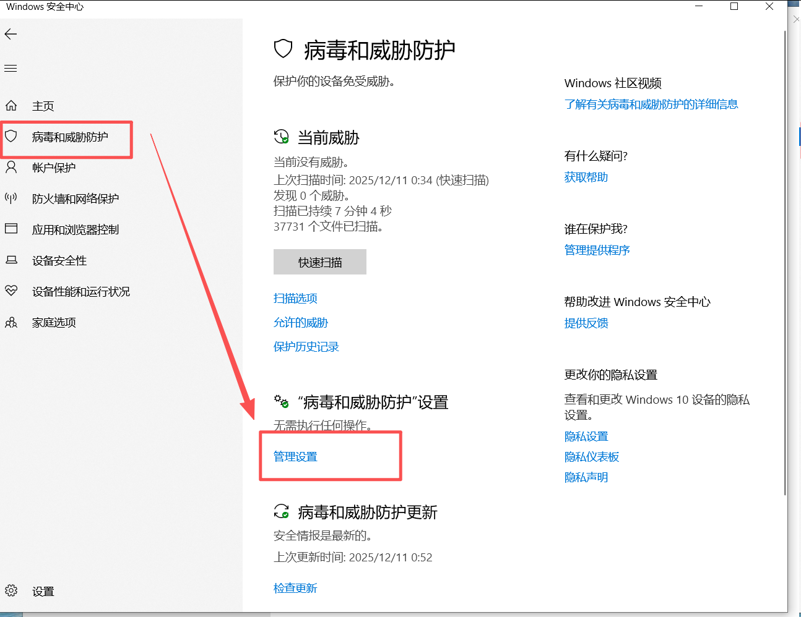The image size is (801, 617).
Task: Click the shield icon beside 病毒和威胁防护 in sidebar
Action: [x=11, y=136]
